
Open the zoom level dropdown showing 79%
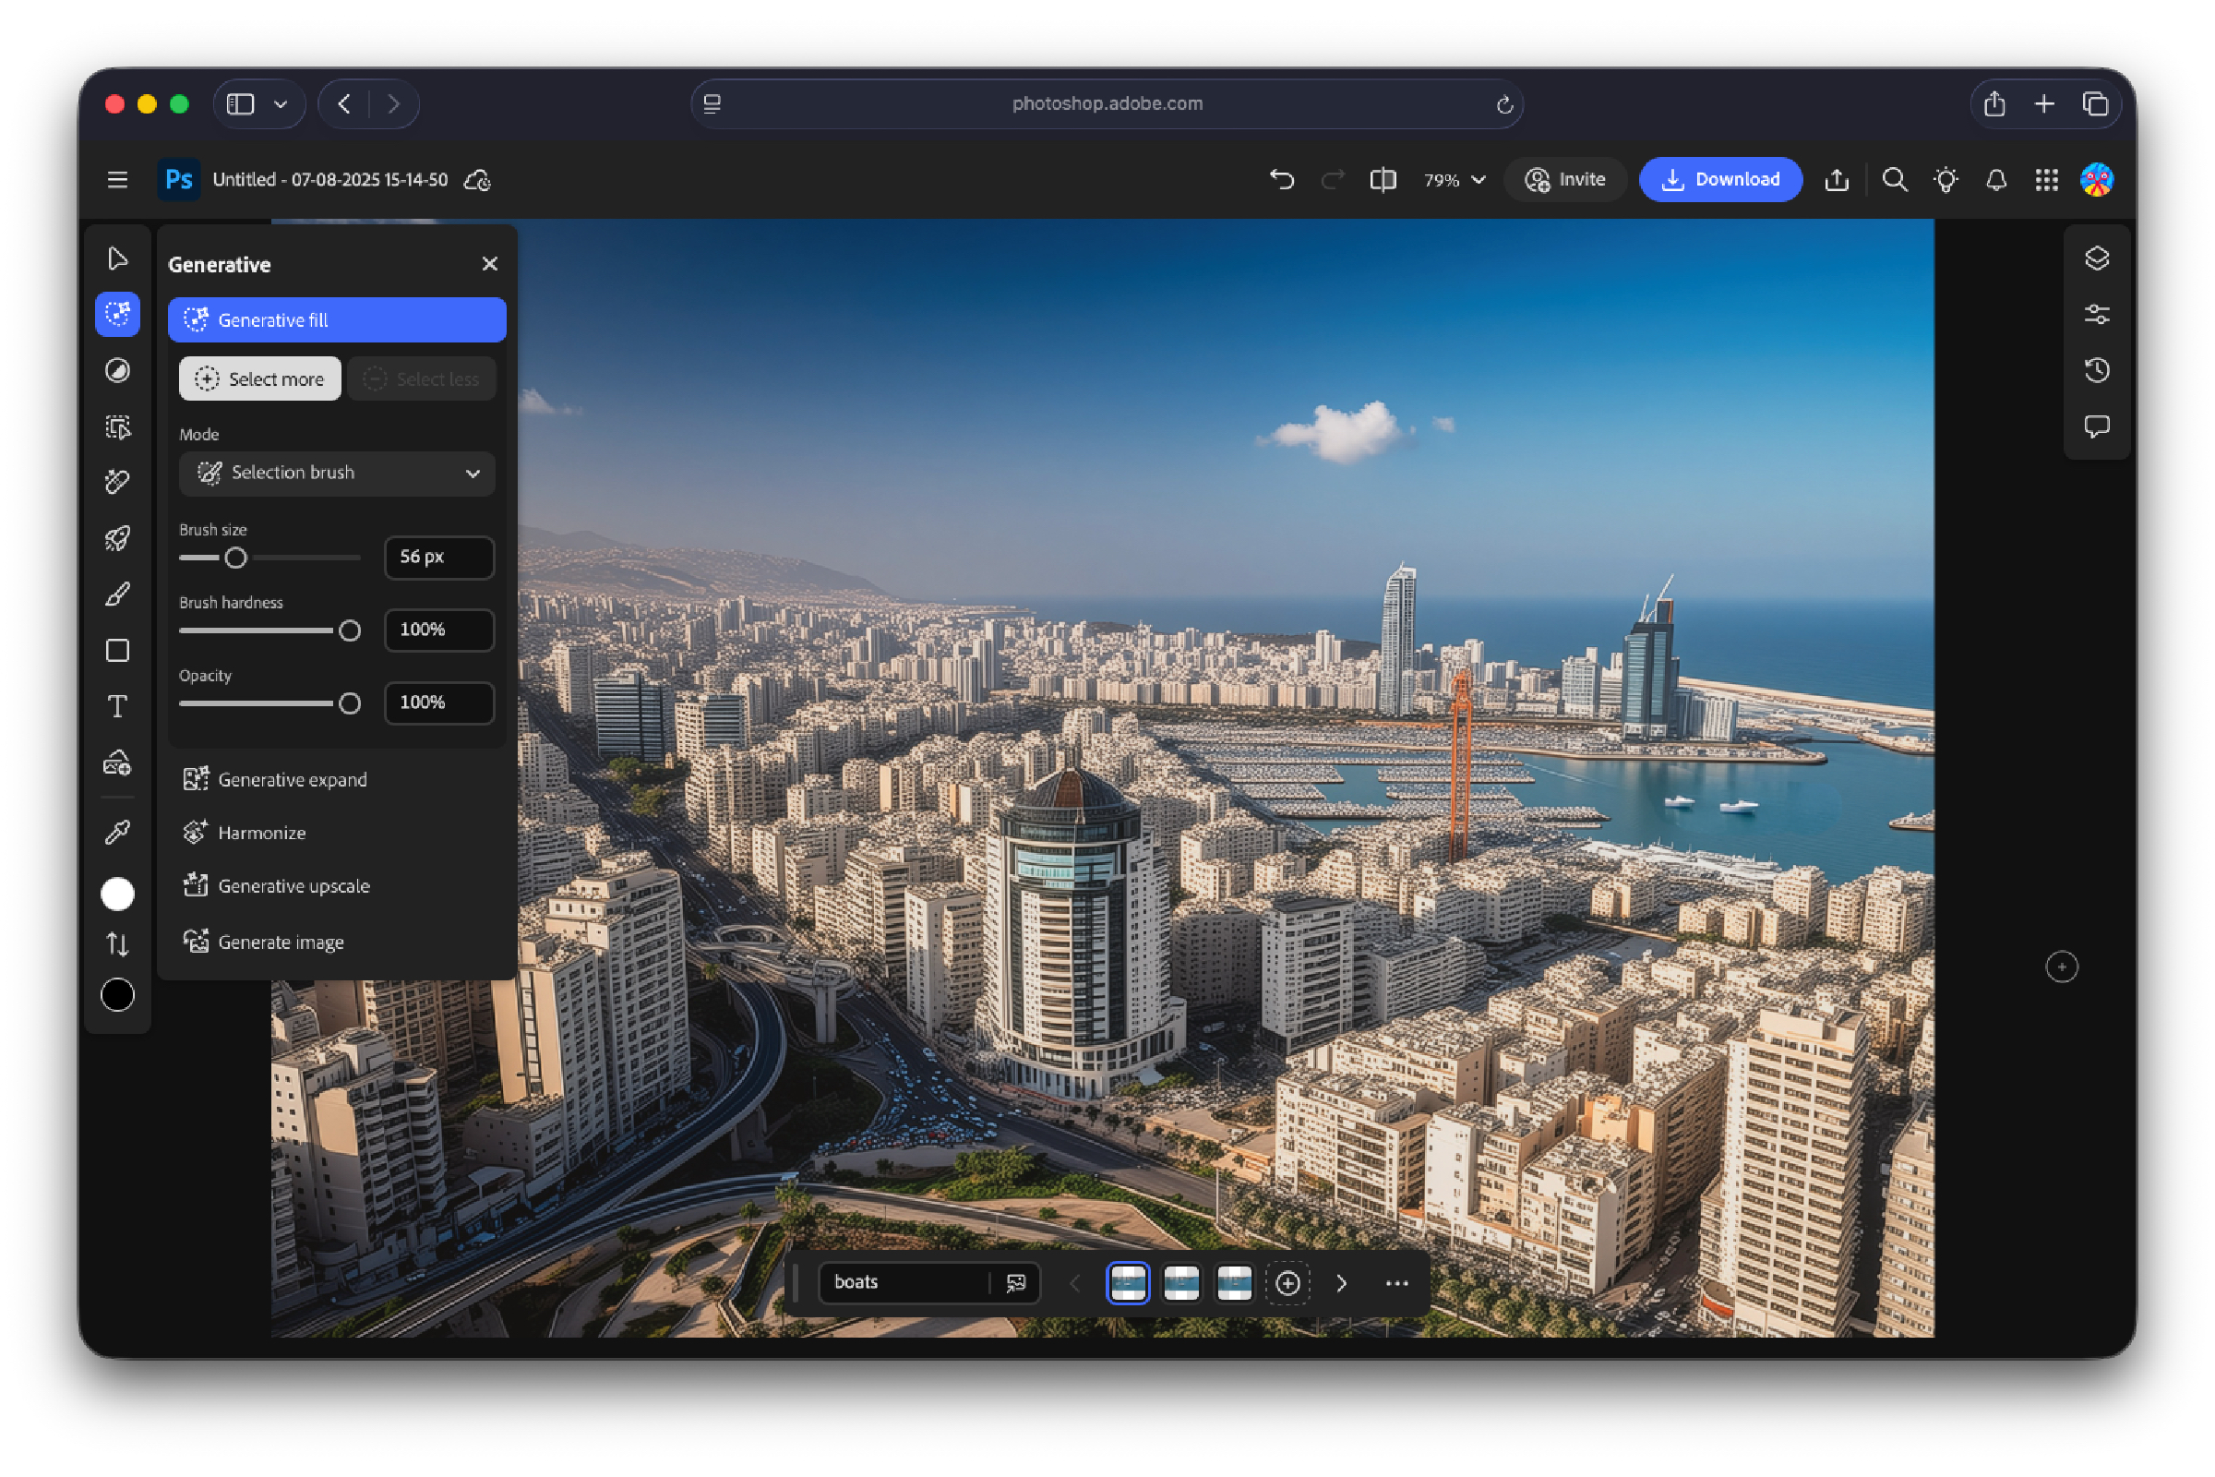point(1452,179)
